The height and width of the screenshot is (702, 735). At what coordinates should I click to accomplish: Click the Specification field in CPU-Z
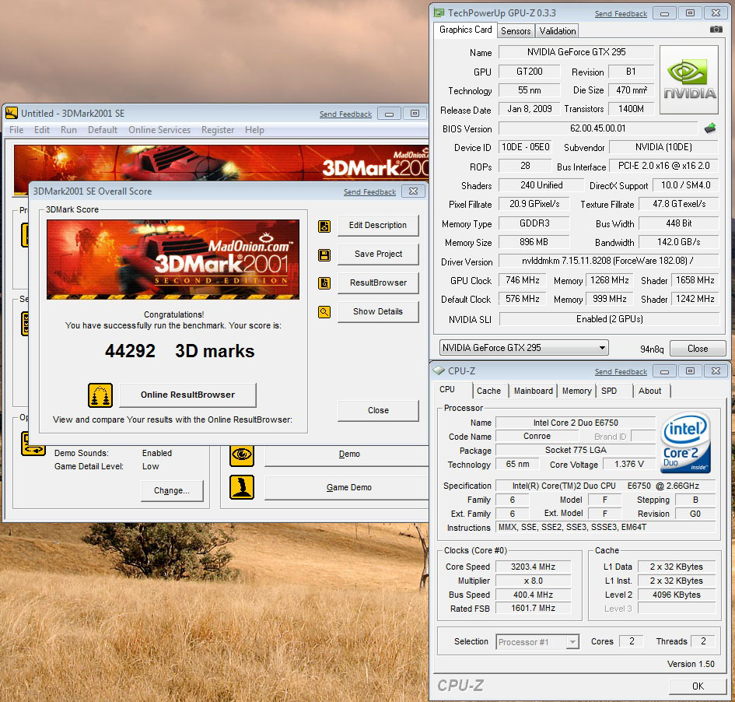pos(605,486)
